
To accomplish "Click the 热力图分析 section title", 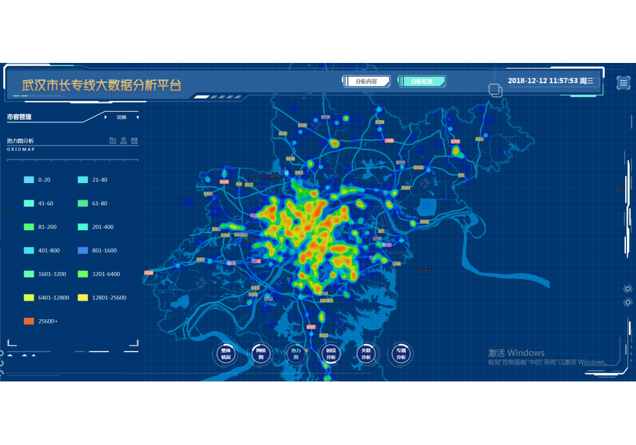I will click(20, 140).
